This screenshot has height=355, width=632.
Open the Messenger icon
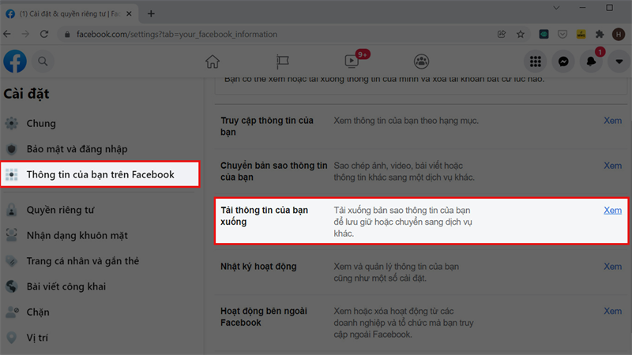coord(563,62)
